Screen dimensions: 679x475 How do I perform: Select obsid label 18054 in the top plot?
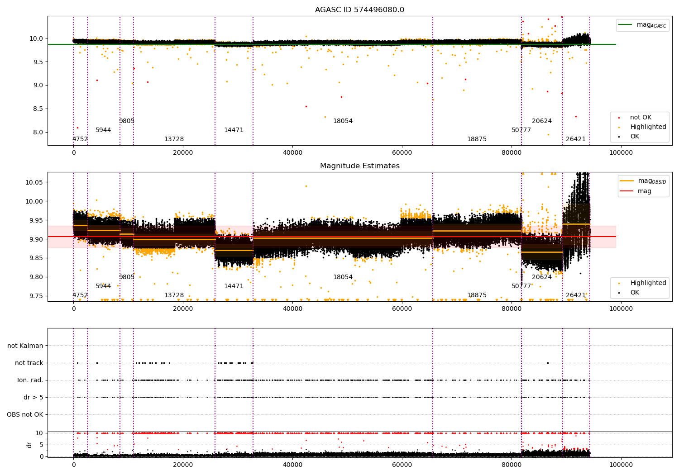pyautogui.click(x=343, y=121)
